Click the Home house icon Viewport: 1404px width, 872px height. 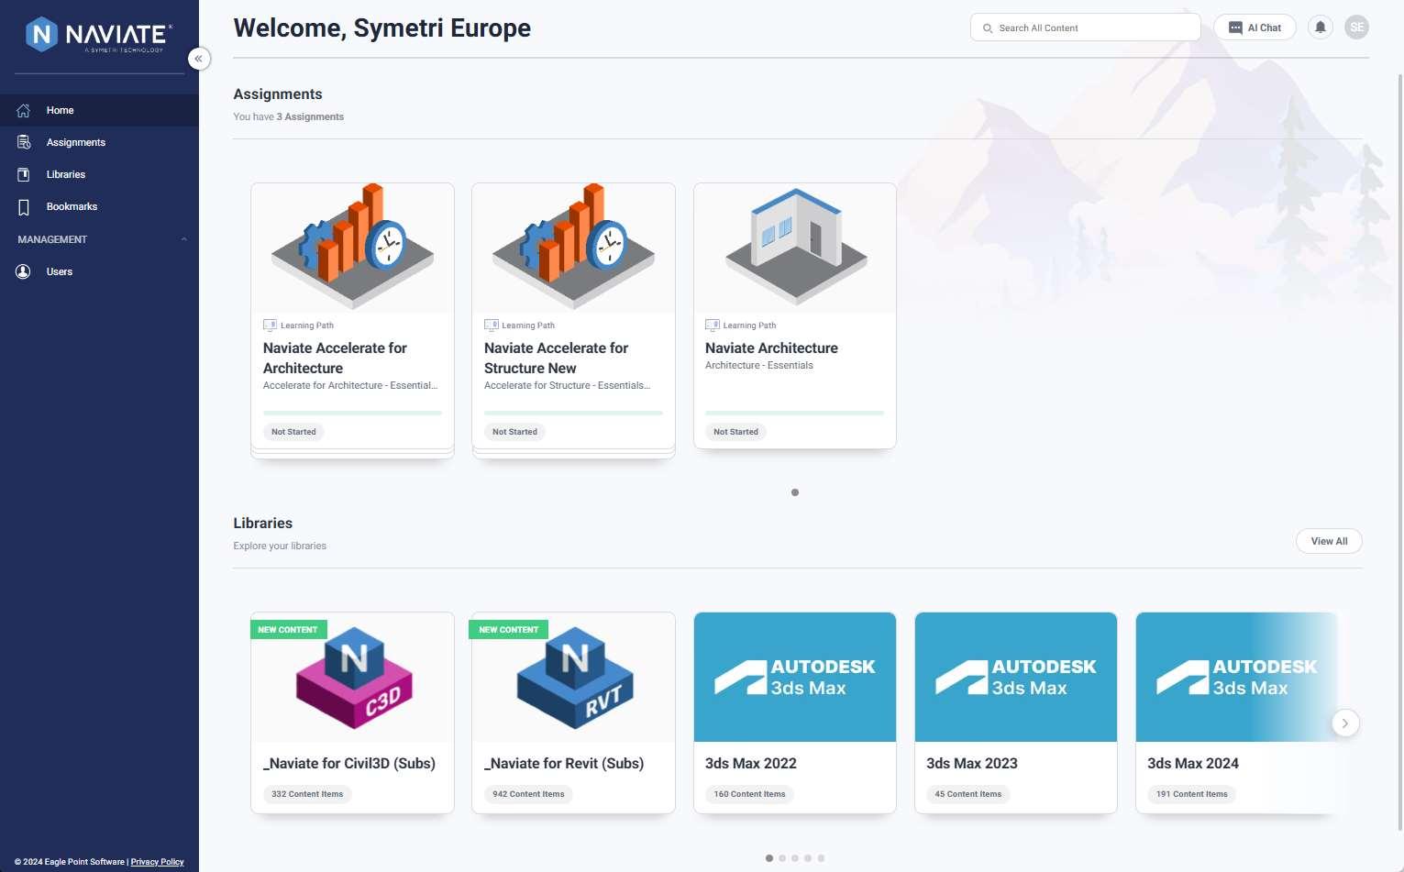coord(24,111)
